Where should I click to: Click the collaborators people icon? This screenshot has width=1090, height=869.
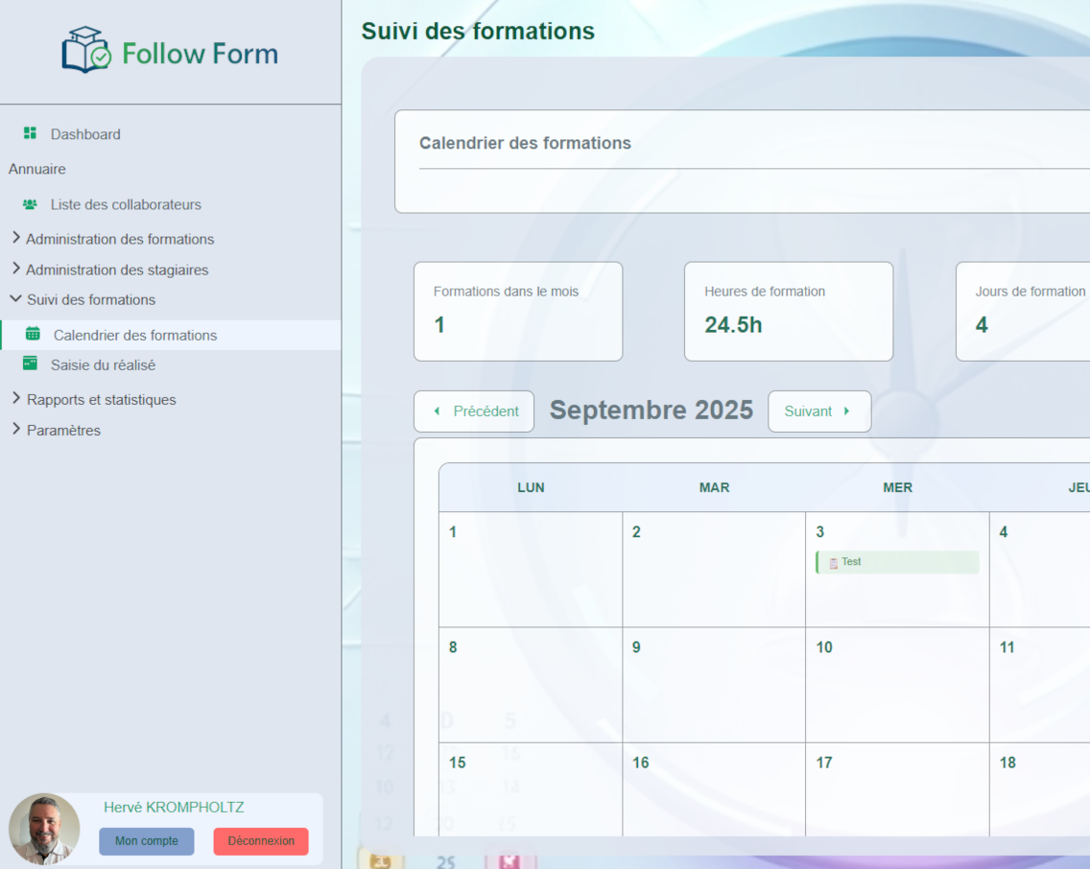point(30,204)
